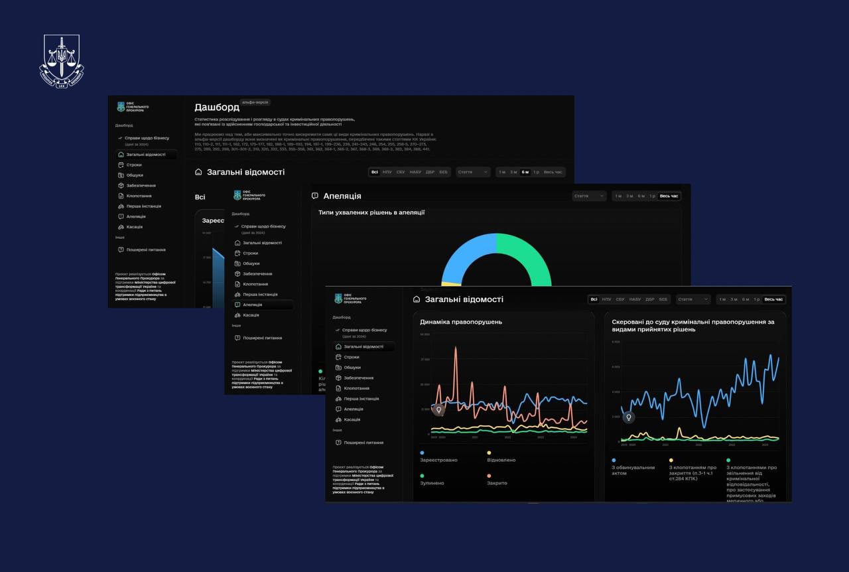Viewport: 849px width, 572px height.
Task: Open Клопотання icon in Дашборд window sidebar
Action: [121, 196]
